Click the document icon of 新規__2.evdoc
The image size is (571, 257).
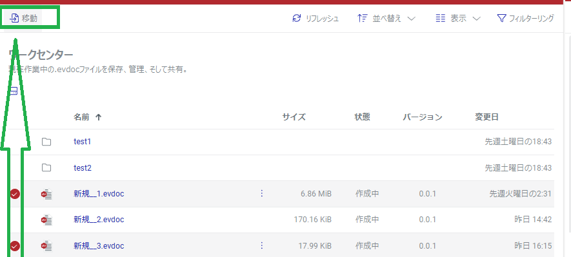(46, 220)
